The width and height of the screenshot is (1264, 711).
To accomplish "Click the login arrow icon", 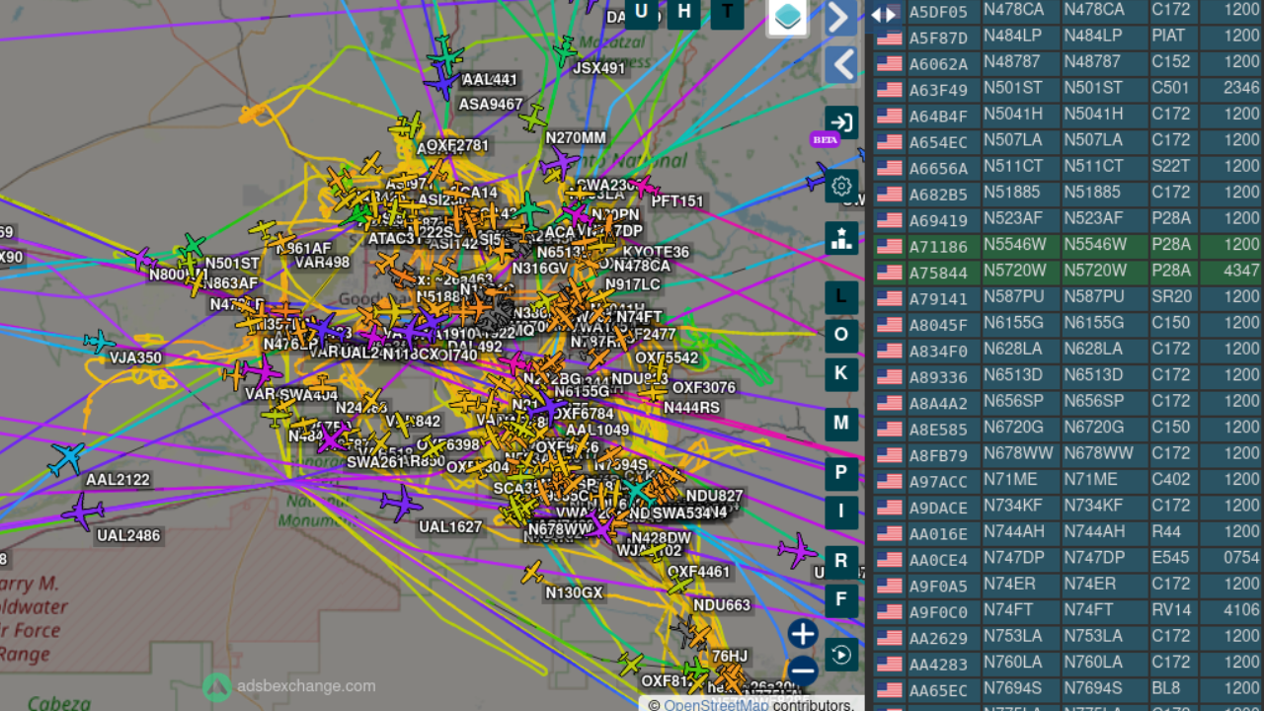I will pyautogui.click(x=841, y=122).
